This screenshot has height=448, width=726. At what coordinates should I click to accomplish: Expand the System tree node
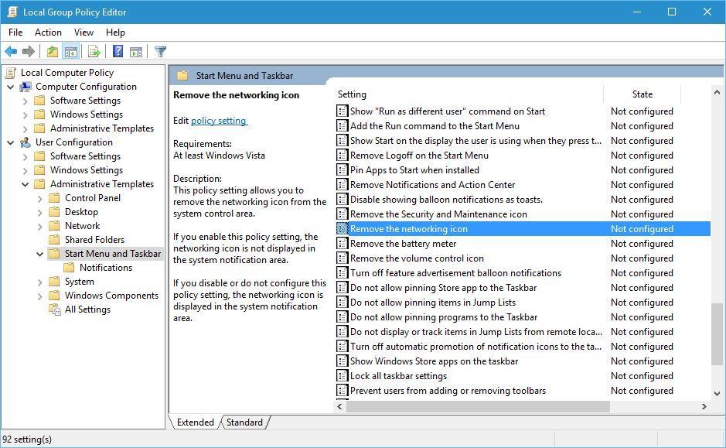(x=40, y=282)
